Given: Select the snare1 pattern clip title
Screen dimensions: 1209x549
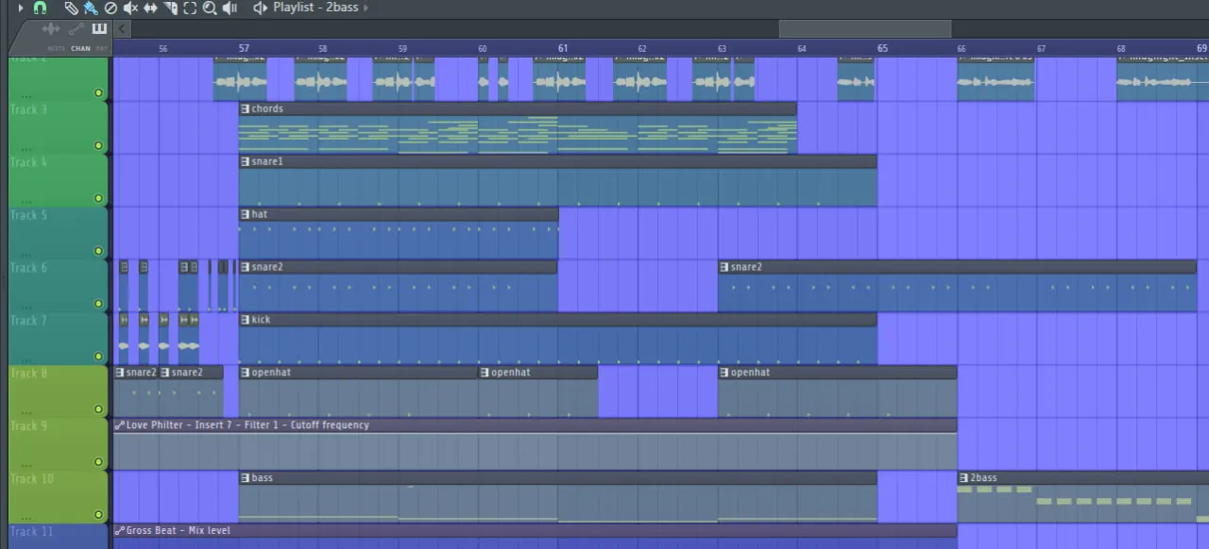Looking at the screenshot, I should coord(267,161).
